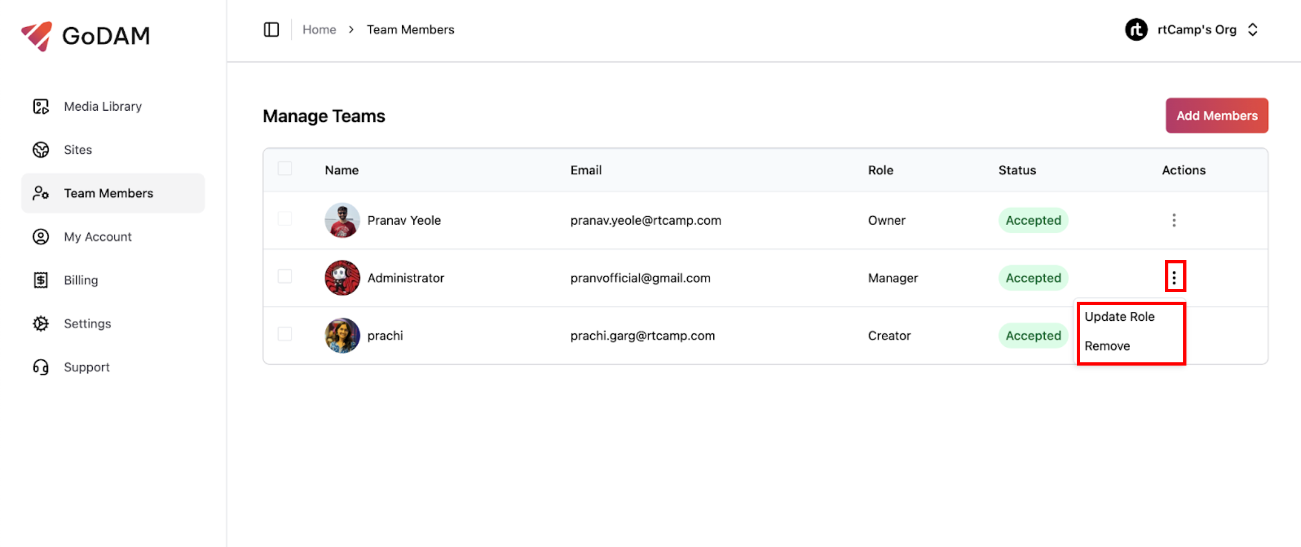The image size is (1301, 547).
Task: Check the select-all checkbox in table header
Action: click(x=285, y=169)
